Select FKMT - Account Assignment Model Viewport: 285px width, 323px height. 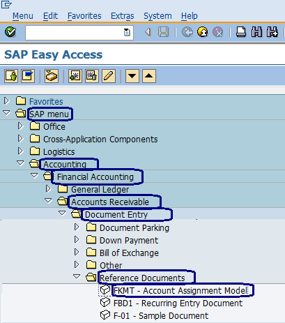[180, 291]
